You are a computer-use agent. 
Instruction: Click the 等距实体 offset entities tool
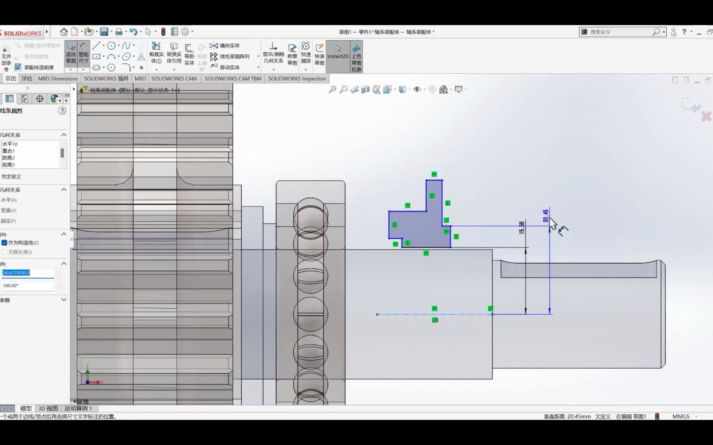[x=189, y=54]
